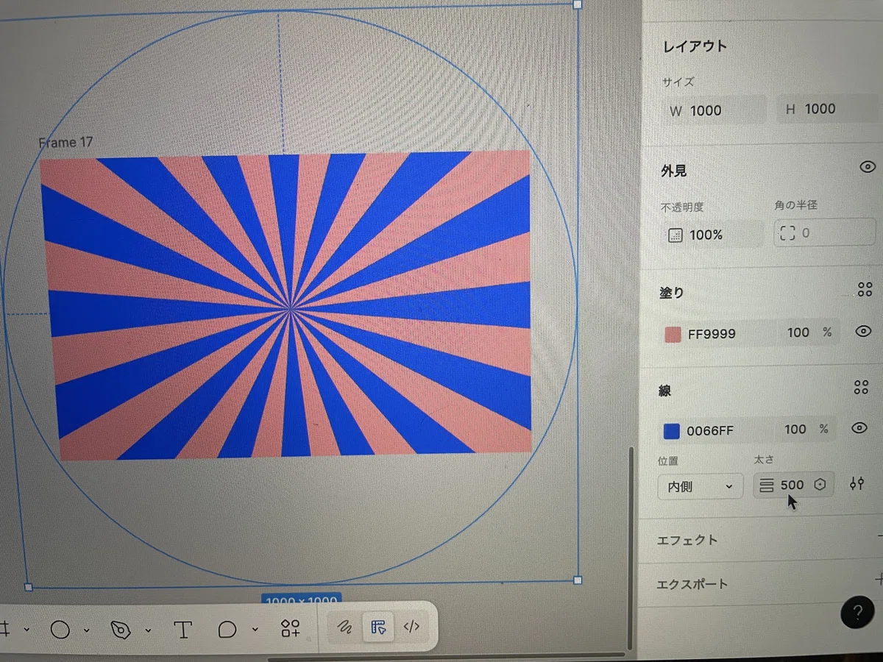
Task: Select the Comment bubble tool
Action: click(x=227, y=630)
